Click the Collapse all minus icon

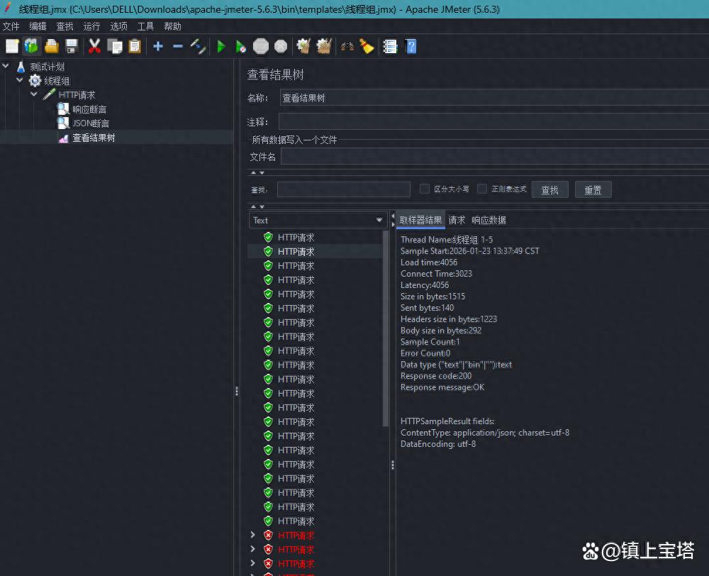(x=178, y=46)
